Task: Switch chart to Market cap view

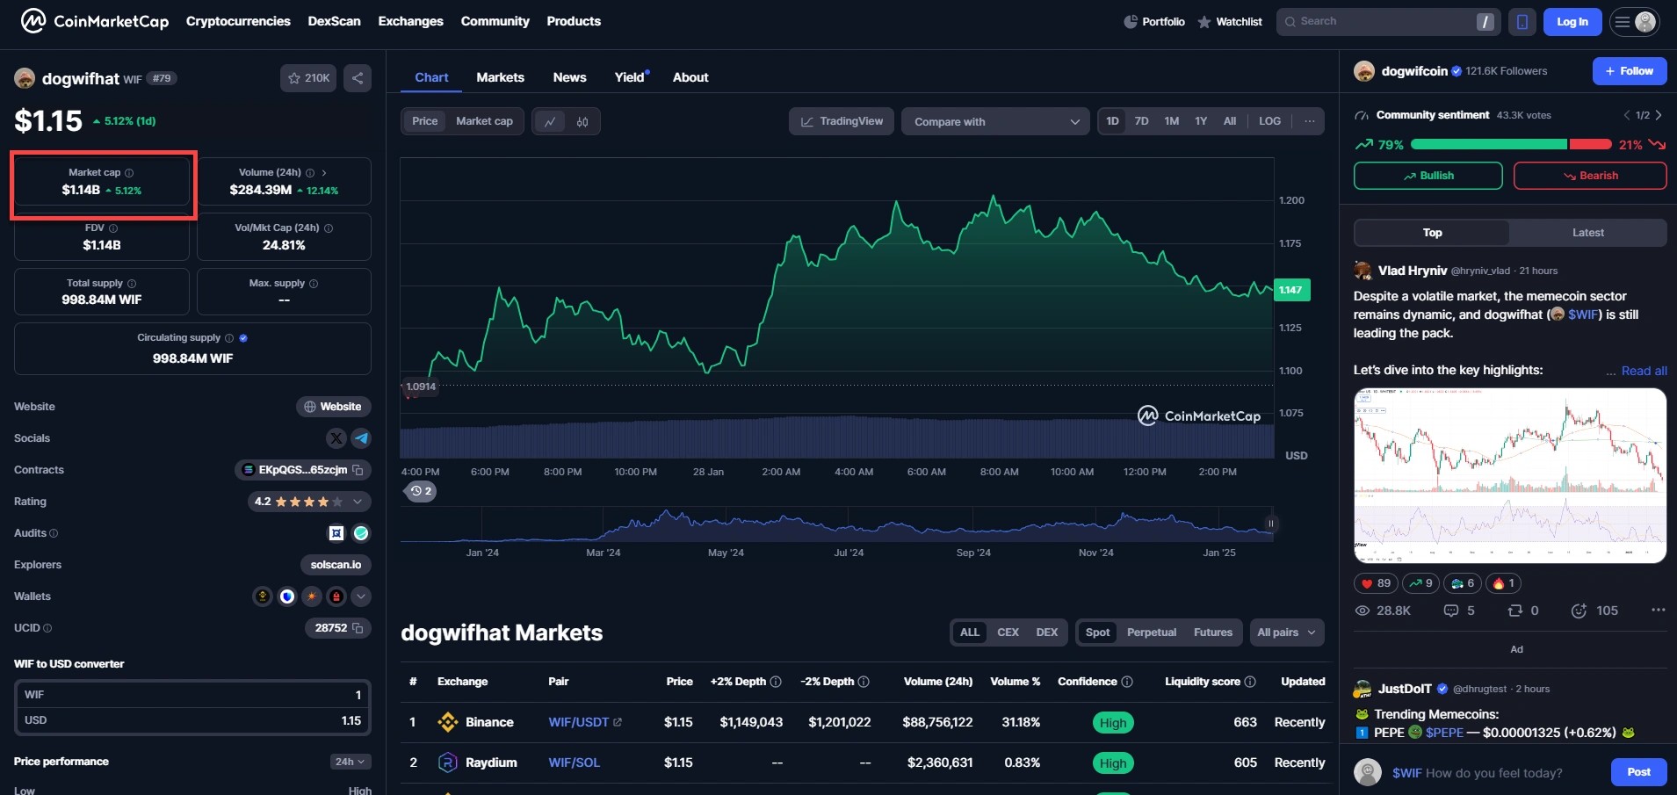Action: point(484,121)
